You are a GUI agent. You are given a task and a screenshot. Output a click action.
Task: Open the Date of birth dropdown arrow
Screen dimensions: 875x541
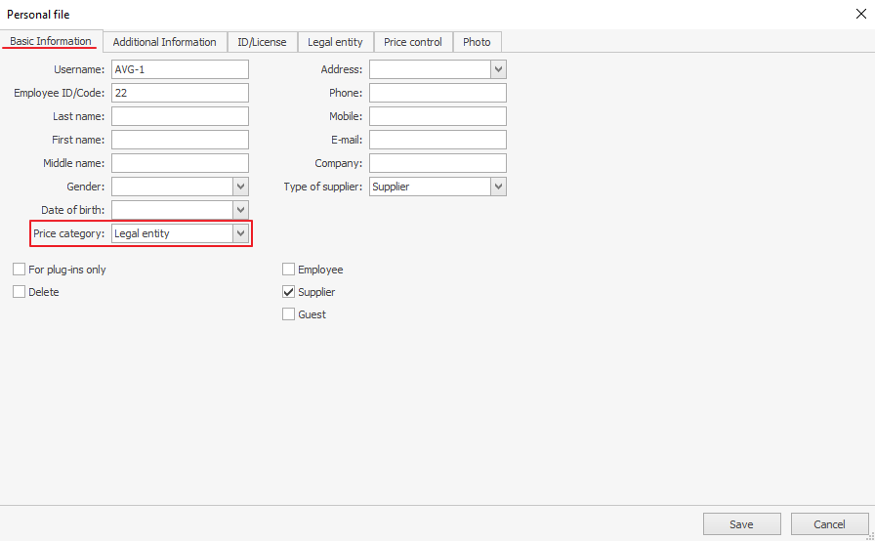pyautogui.click(x=240, y=210)
